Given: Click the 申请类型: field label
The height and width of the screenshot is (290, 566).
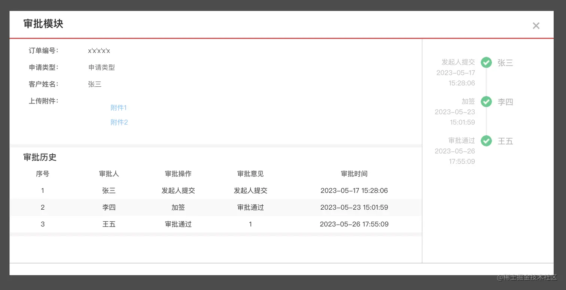Looking at the screenshot, I should (x=43, y=67).
